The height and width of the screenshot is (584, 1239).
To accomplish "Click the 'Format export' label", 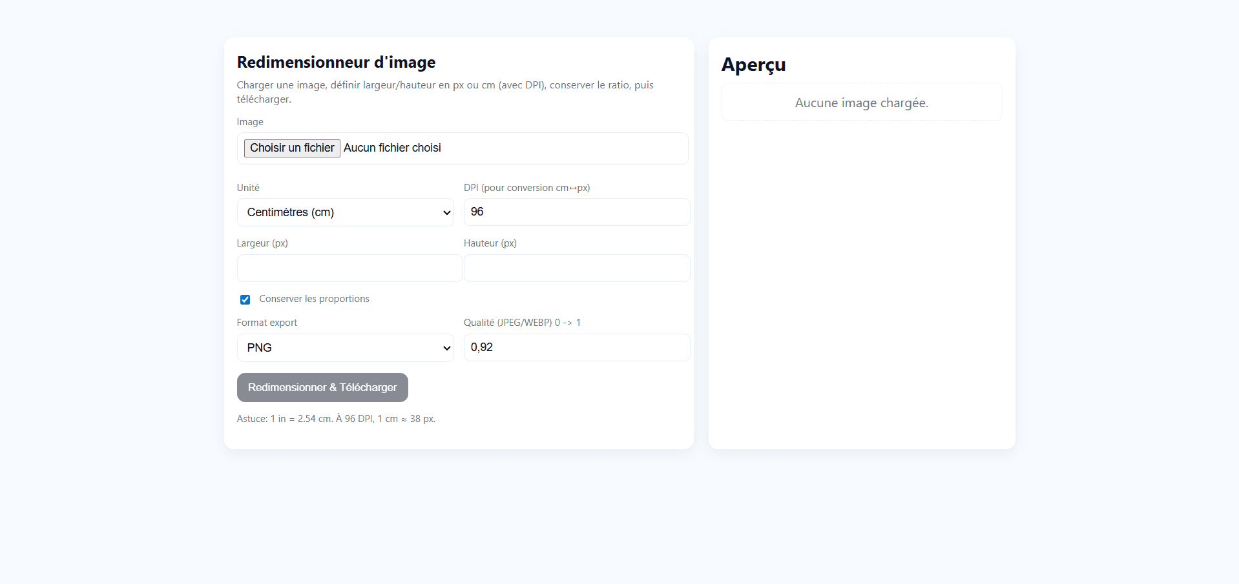I will (267, 323).
